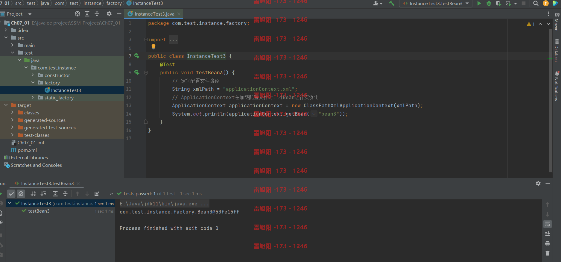The height and width of the screenshot is (262, 561).
Task: Click the orange IDE update arrow icon
Action: tap(546, 3)
